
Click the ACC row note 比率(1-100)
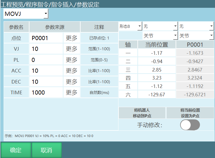click(99, 71)
